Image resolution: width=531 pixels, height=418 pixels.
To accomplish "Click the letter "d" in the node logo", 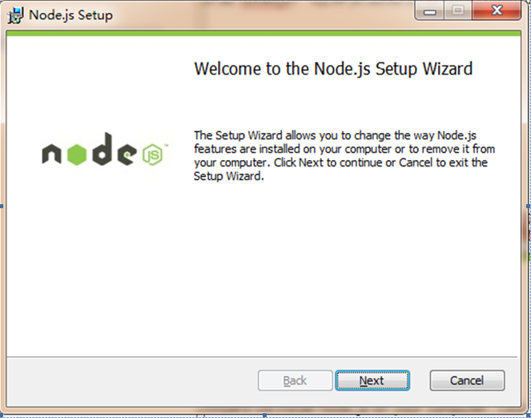I will pos(102,149).
